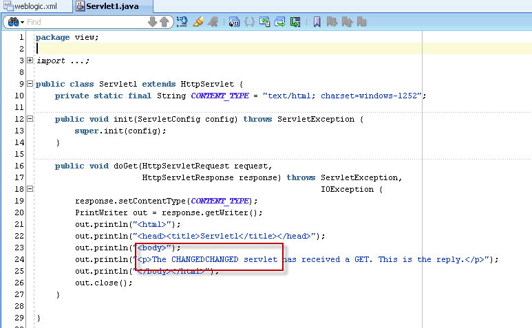Collapse the init method fold
Image resolution: width=532 pixels, height=328 pixels.
[30, 119]
